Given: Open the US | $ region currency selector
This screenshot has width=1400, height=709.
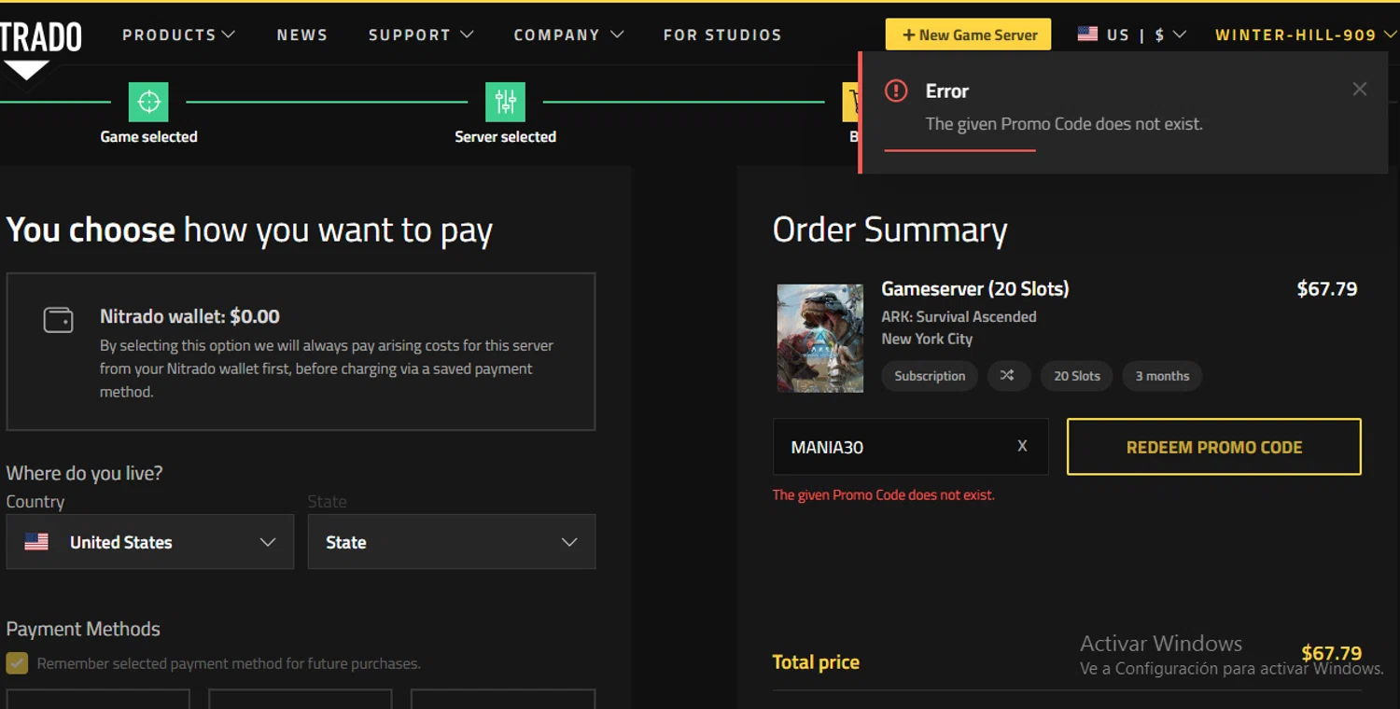Looking at the screenshot, I should point(1132,35).
